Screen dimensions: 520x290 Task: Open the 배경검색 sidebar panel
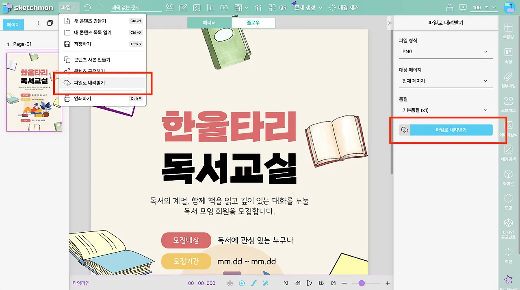click(508, 153)
